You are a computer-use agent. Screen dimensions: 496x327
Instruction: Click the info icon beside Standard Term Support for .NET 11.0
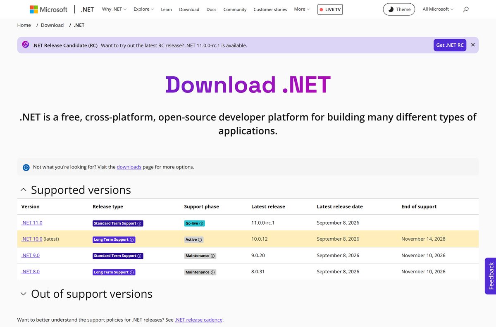click(139, 223)
